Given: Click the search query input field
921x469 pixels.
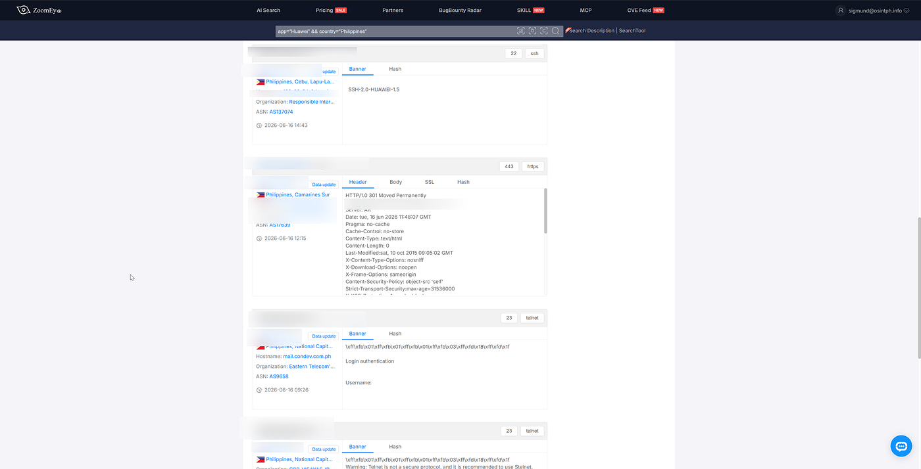Looking at the screenshot, I should point(395,31).
